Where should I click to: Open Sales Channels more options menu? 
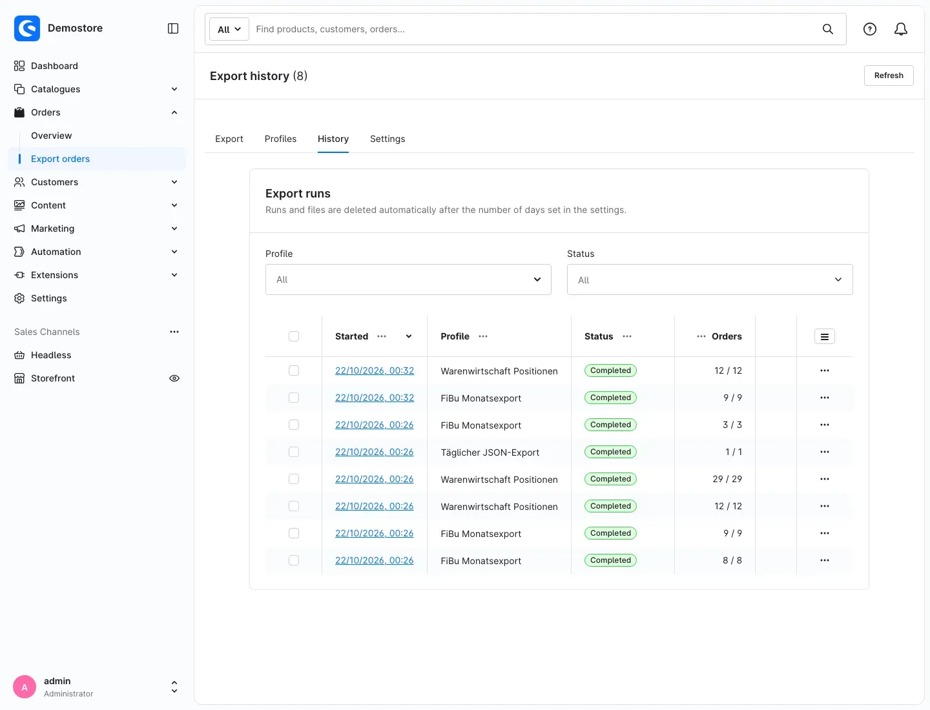click(x=174, y=332)
